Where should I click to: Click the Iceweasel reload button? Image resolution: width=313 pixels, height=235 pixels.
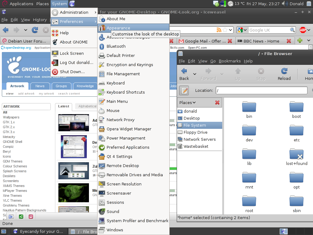35,30
